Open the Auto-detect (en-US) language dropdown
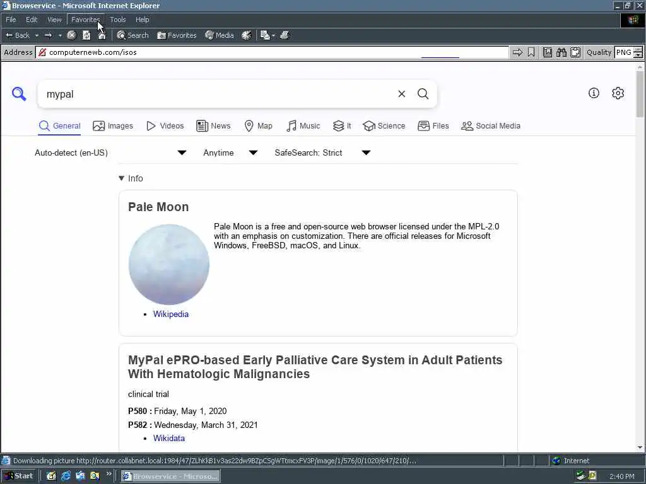This screenshot has width=646, height=484. [110, 153]
